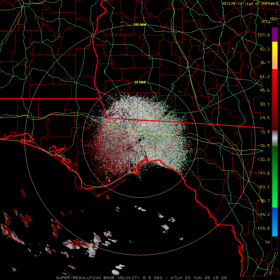
Task: Select the 14.5 velocity scale value
Action: (x=265, y=118)
